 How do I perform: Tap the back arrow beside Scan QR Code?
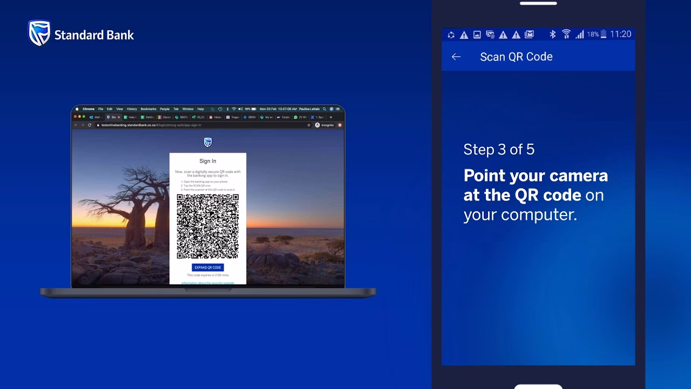click(456, 57)
